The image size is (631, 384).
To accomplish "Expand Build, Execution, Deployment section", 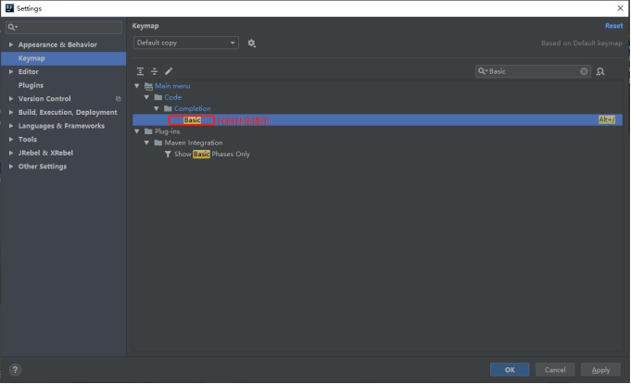I will coord(11,113).
